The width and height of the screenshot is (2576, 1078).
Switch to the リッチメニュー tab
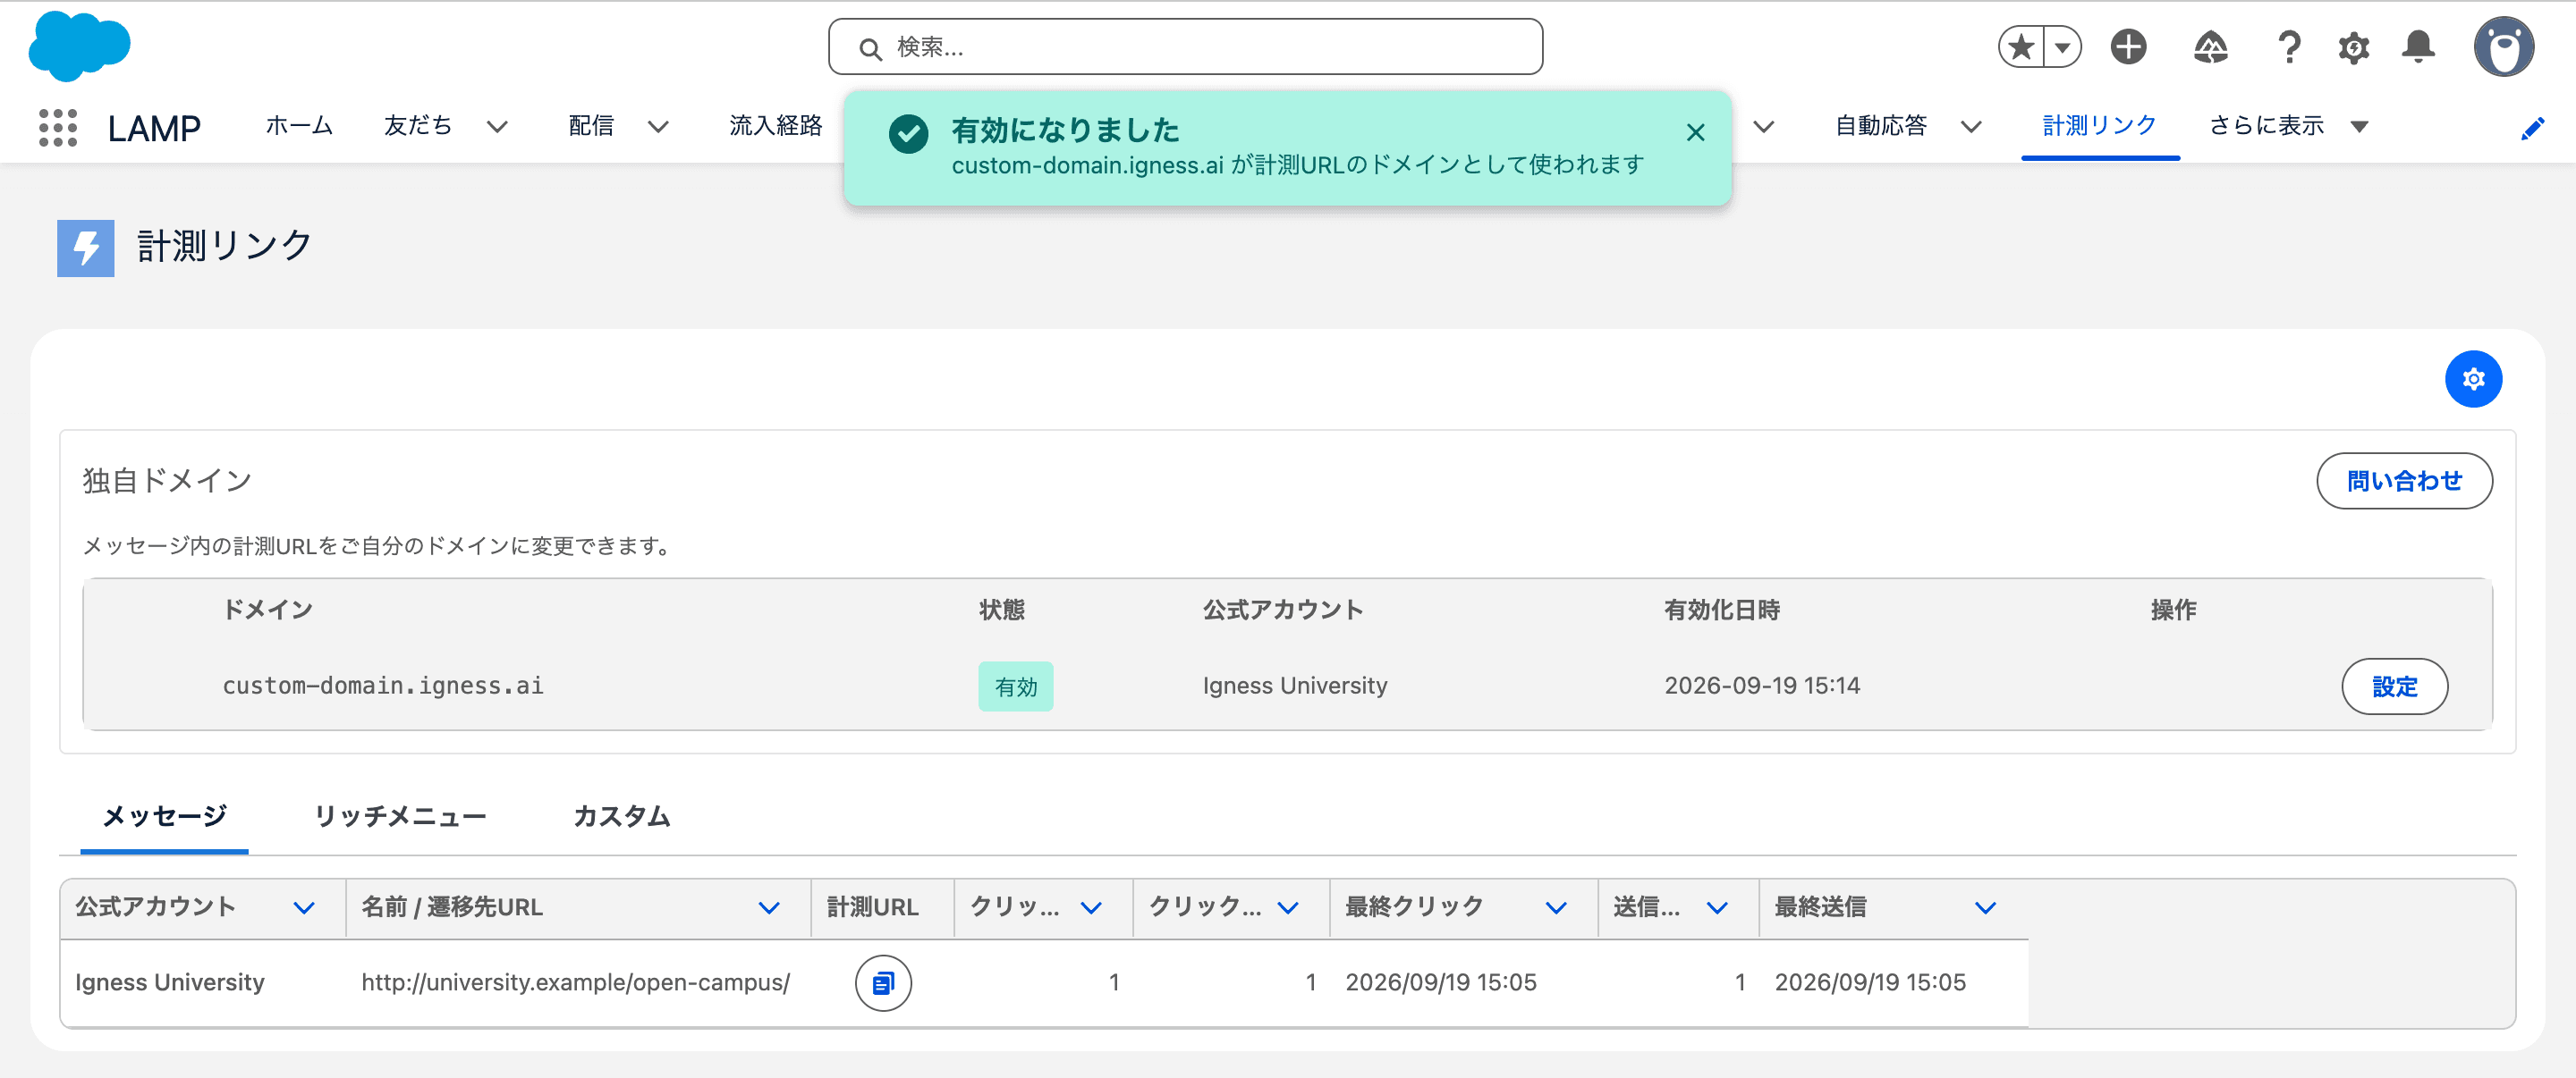pos(400,817)
